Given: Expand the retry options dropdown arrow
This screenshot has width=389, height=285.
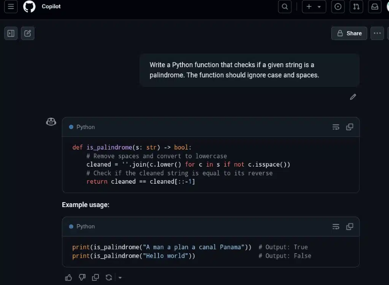Looking at the screenshot, I should pos(120,278).
